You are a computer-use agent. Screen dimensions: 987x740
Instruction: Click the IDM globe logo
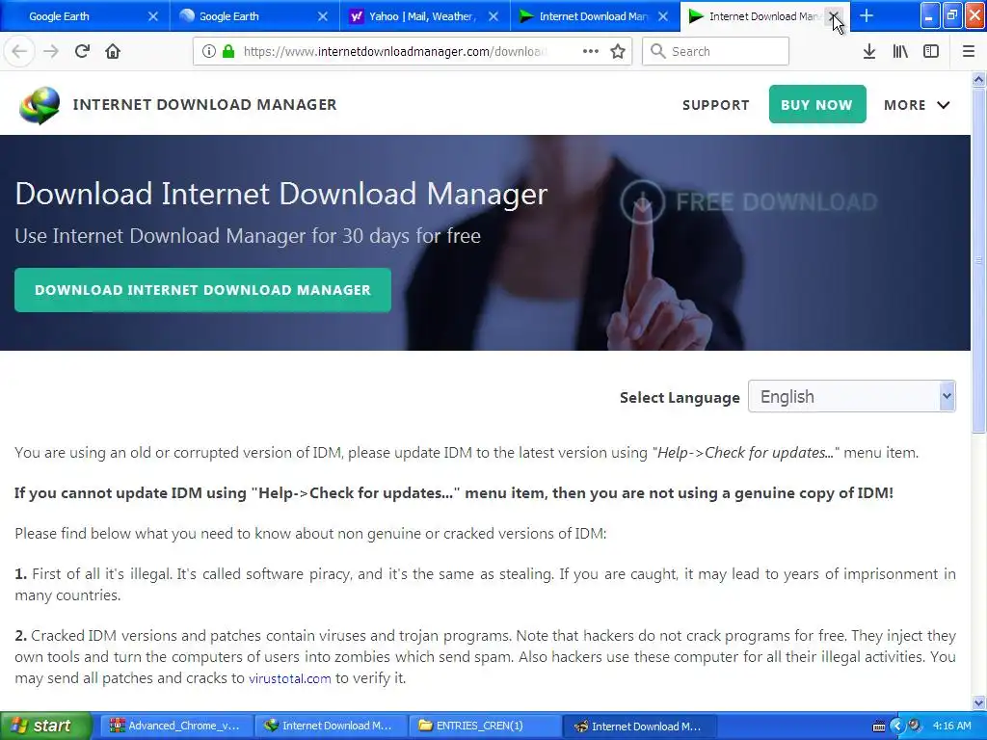tap(40, 105)
